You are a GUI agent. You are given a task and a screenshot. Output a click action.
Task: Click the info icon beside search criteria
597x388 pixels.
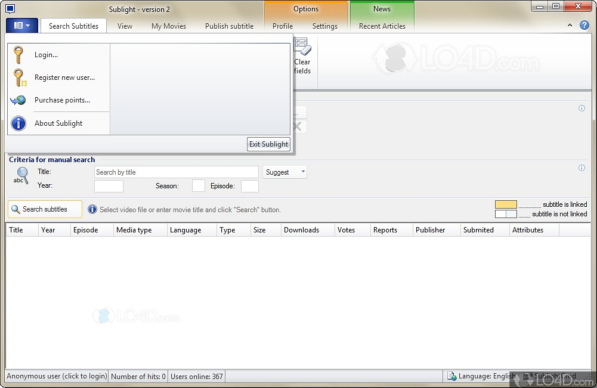(x=581, y=167)
